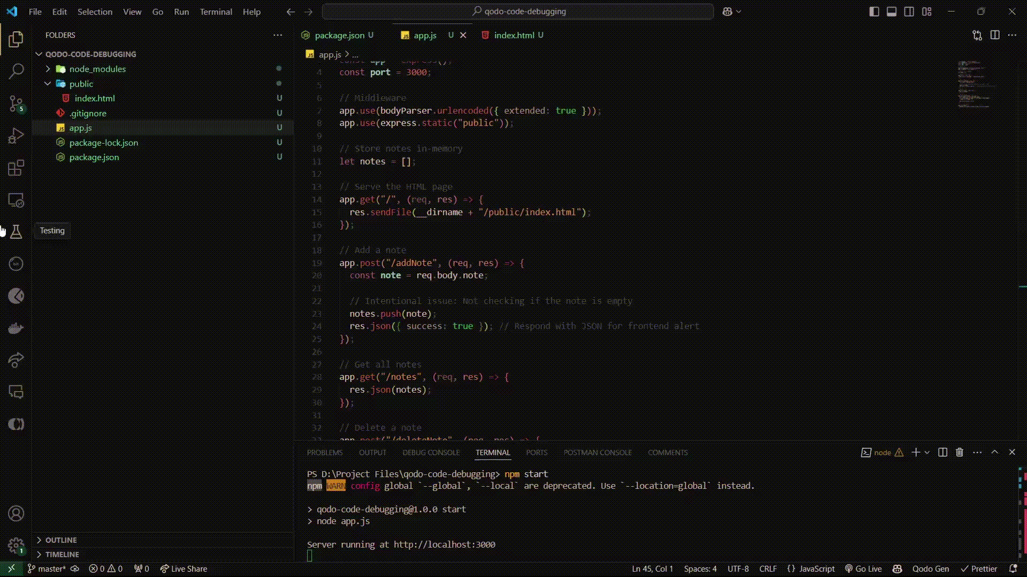The width and height of the screenshot is (1027, 577).
Task: Switch to the package.json editor tab
Action: coord(340,35)
